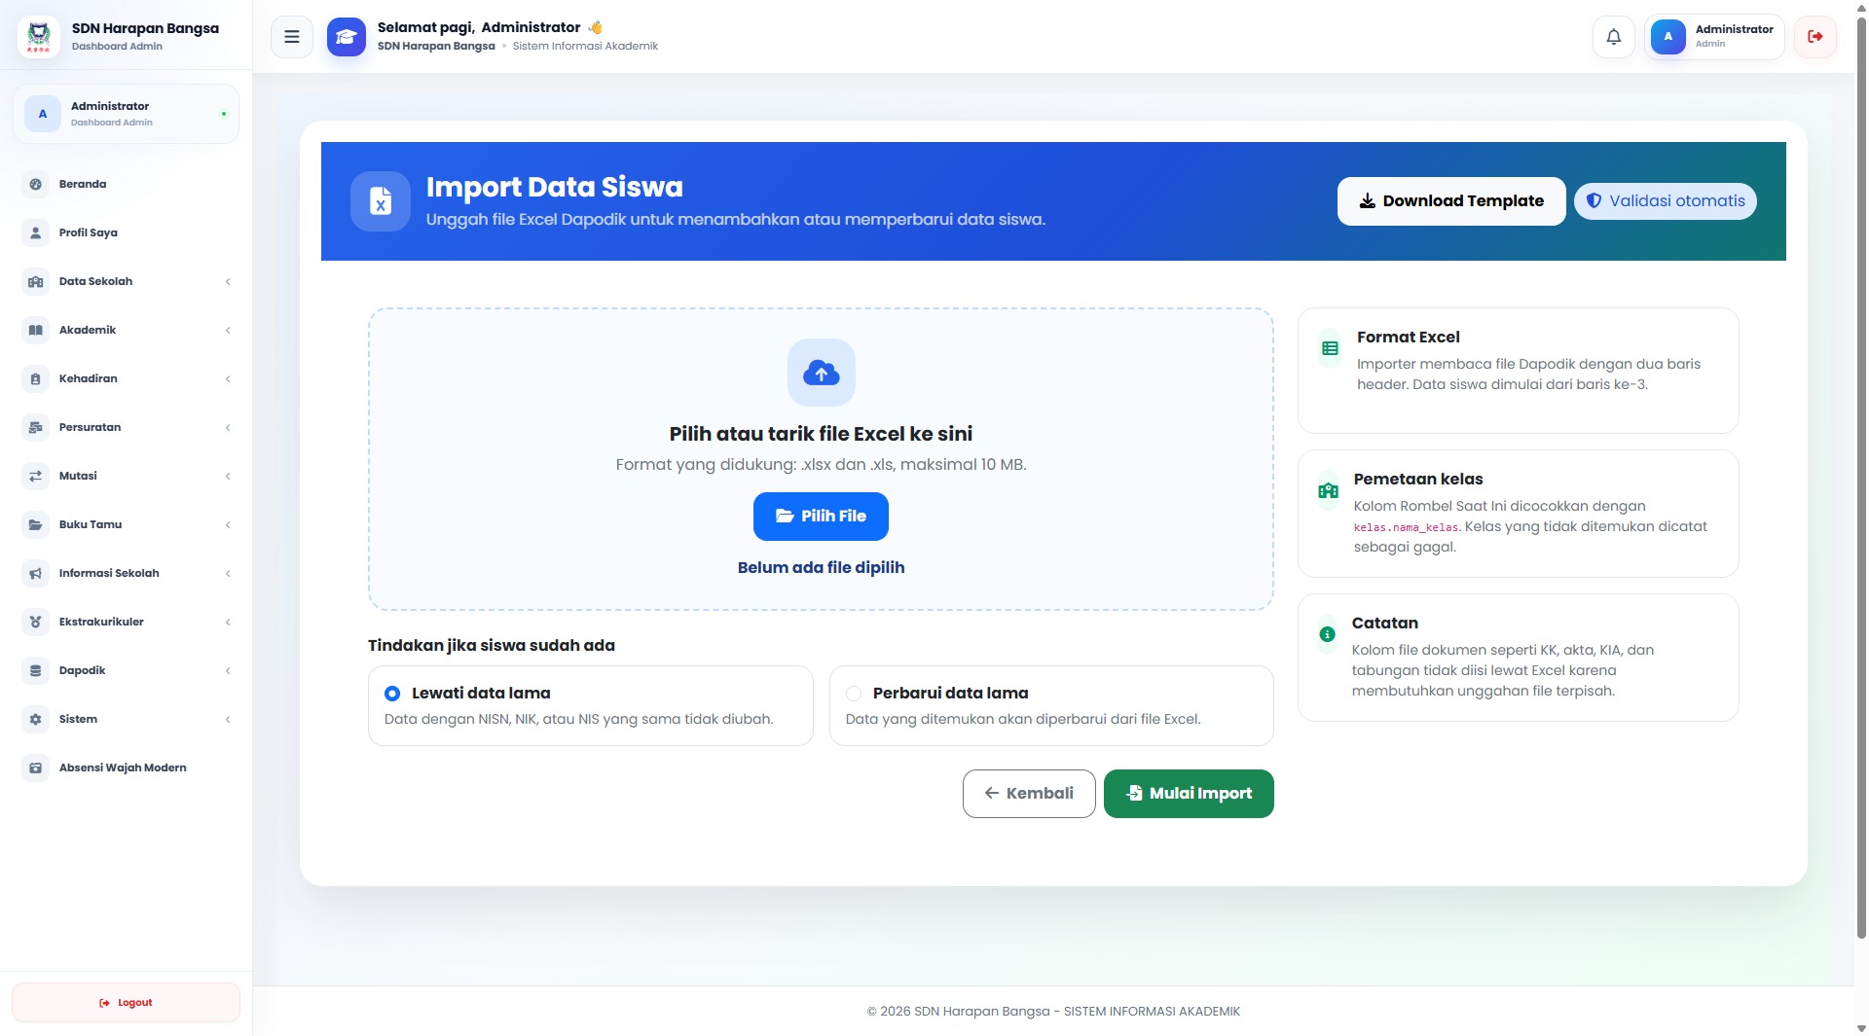1869x1036 pixels.
Task: Click the red logout icon in header
Action: click(1814, 37)
